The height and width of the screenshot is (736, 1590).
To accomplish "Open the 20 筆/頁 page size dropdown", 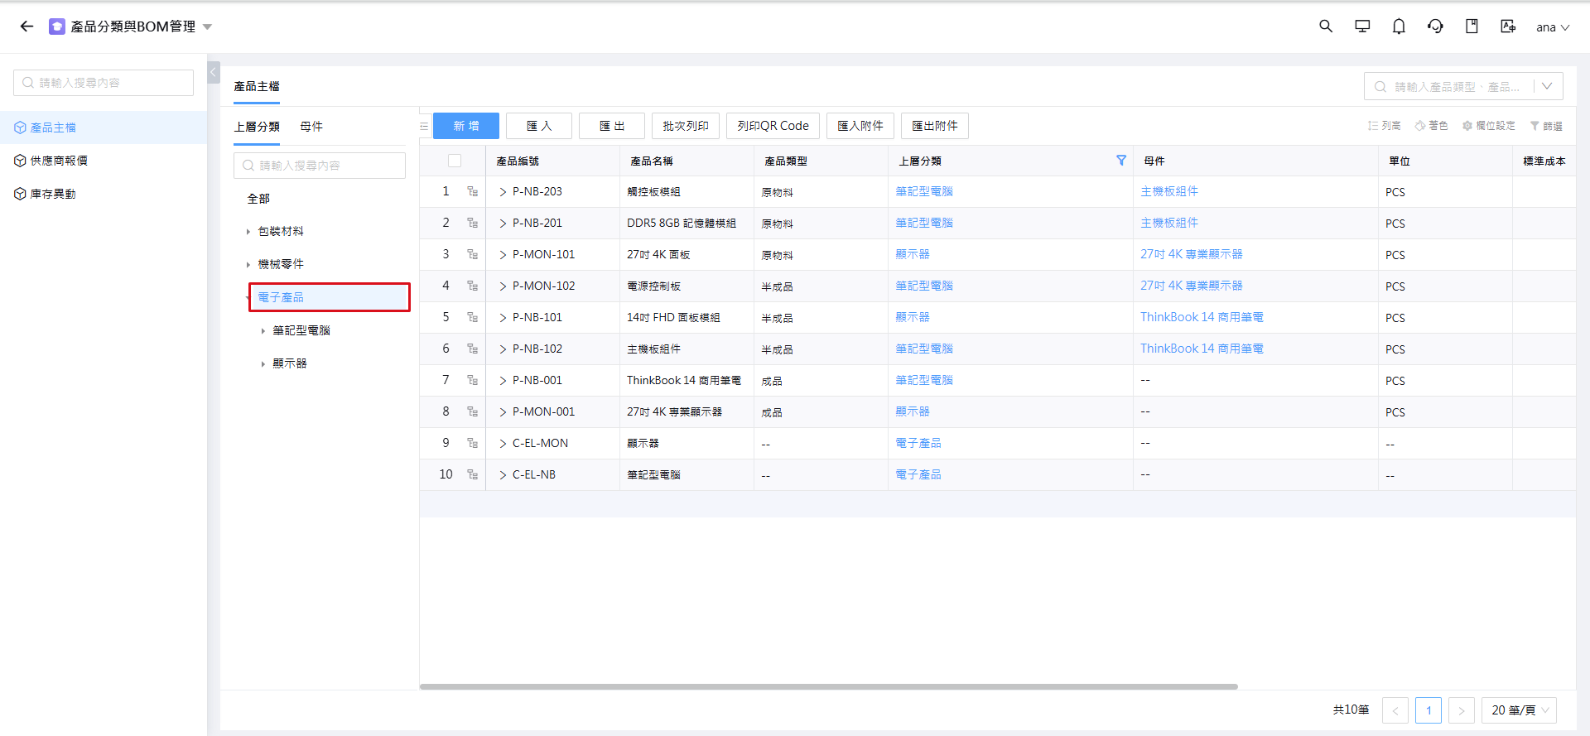I will coord(1519,710).
